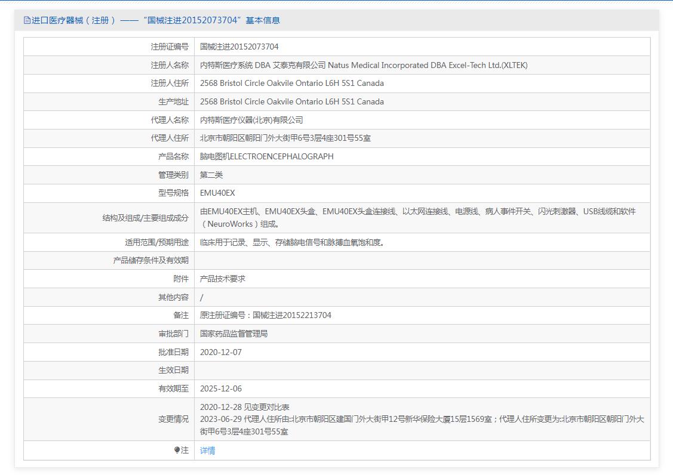Click the 产品储存条件及有效期 label

[151, 260]
